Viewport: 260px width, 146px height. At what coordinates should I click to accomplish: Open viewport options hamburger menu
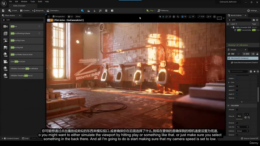click(49, 17)
